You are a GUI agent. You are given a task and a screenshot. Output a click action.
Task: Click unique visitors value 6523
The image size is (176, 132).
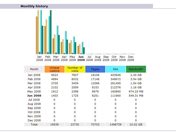(54, 75)
